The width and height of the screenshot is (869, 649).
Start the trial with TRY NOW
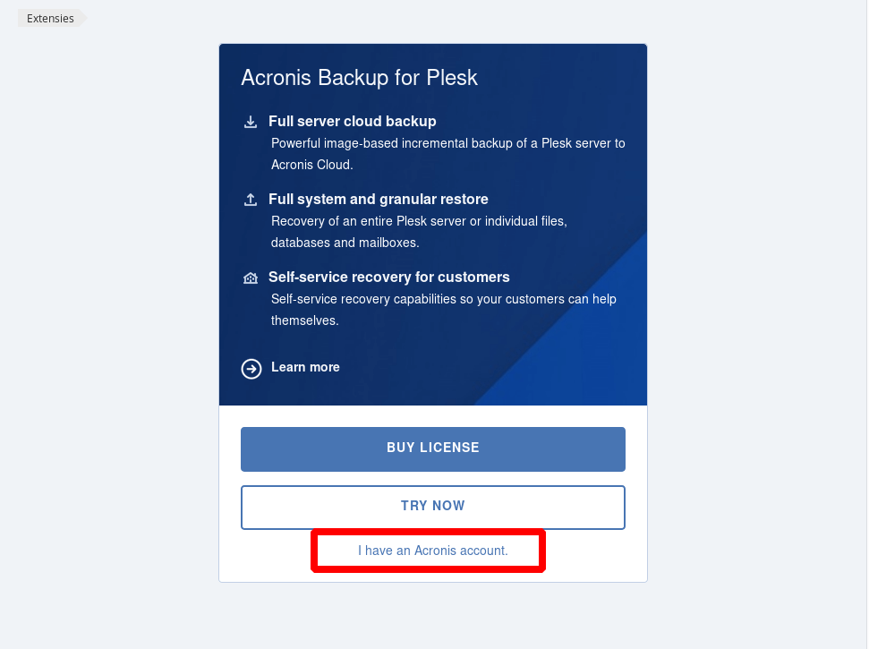coord(432,507)
